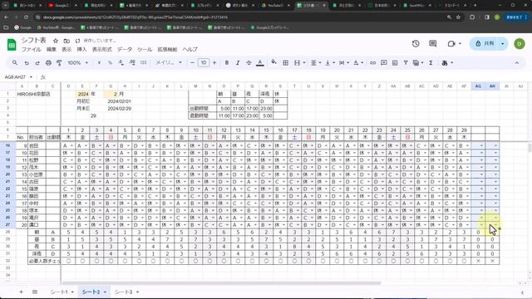532x299 pixels.
Task: Click the name box showing AG8:AH27
Action: tap(18, 77)
